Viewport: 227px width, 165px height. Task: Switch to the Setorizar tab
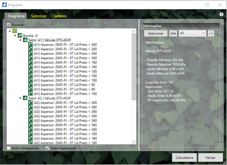point(38,16)
